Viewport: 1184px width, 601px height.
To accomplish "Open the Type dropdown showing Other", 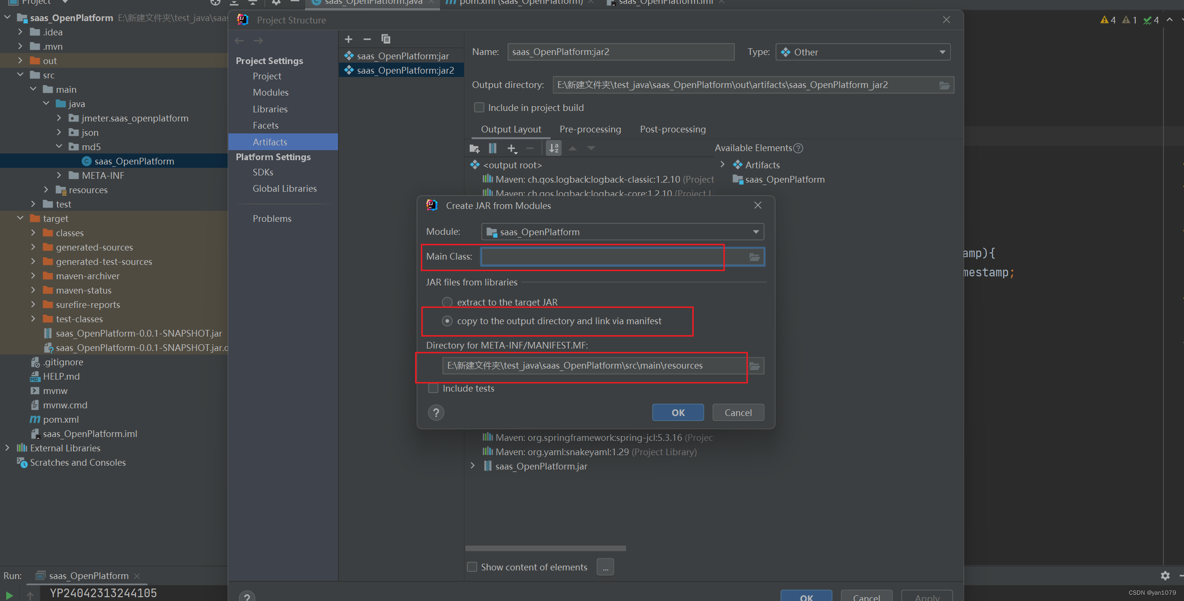I will [x=941, y=52].
